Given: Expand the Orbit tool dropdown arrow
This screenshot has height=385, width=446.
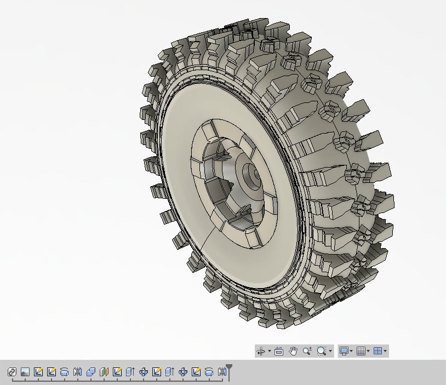Looking at the screenshot, I should coord(269,350).
